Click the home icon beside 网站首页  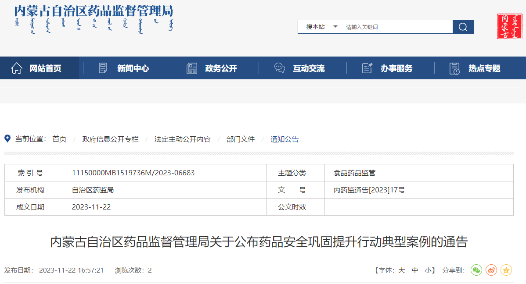click(x=17, y=68)
